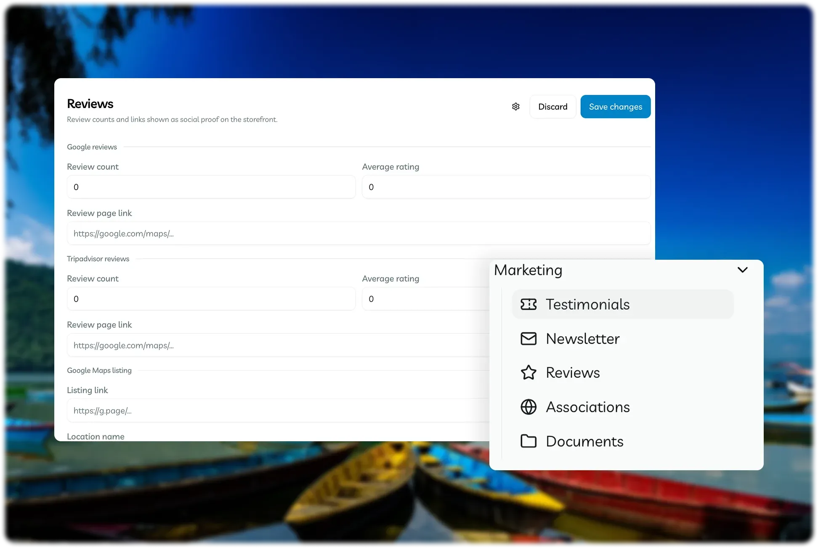818x548 pixels.
Task: Open the Newsletter menu item
Action: (623, 339)
